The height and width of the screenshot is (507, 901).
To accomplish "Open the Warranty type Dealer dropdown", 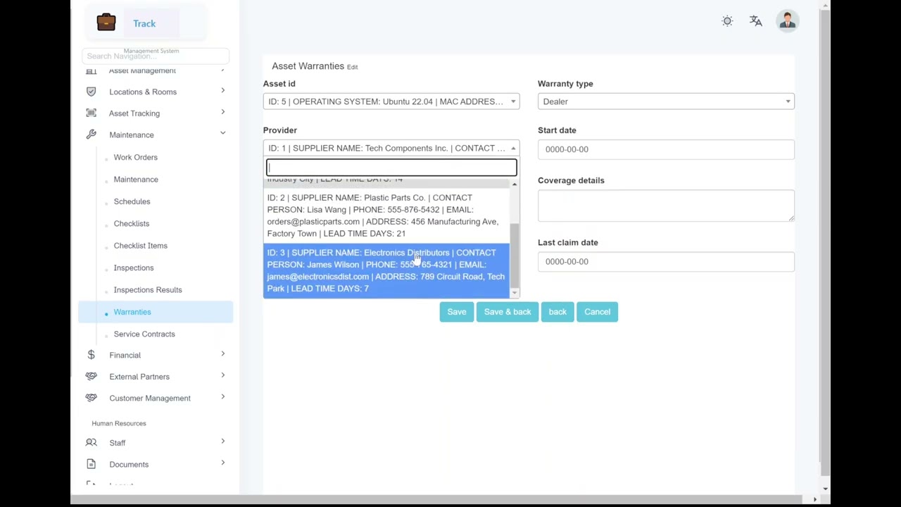I will (x=666, y=101).
